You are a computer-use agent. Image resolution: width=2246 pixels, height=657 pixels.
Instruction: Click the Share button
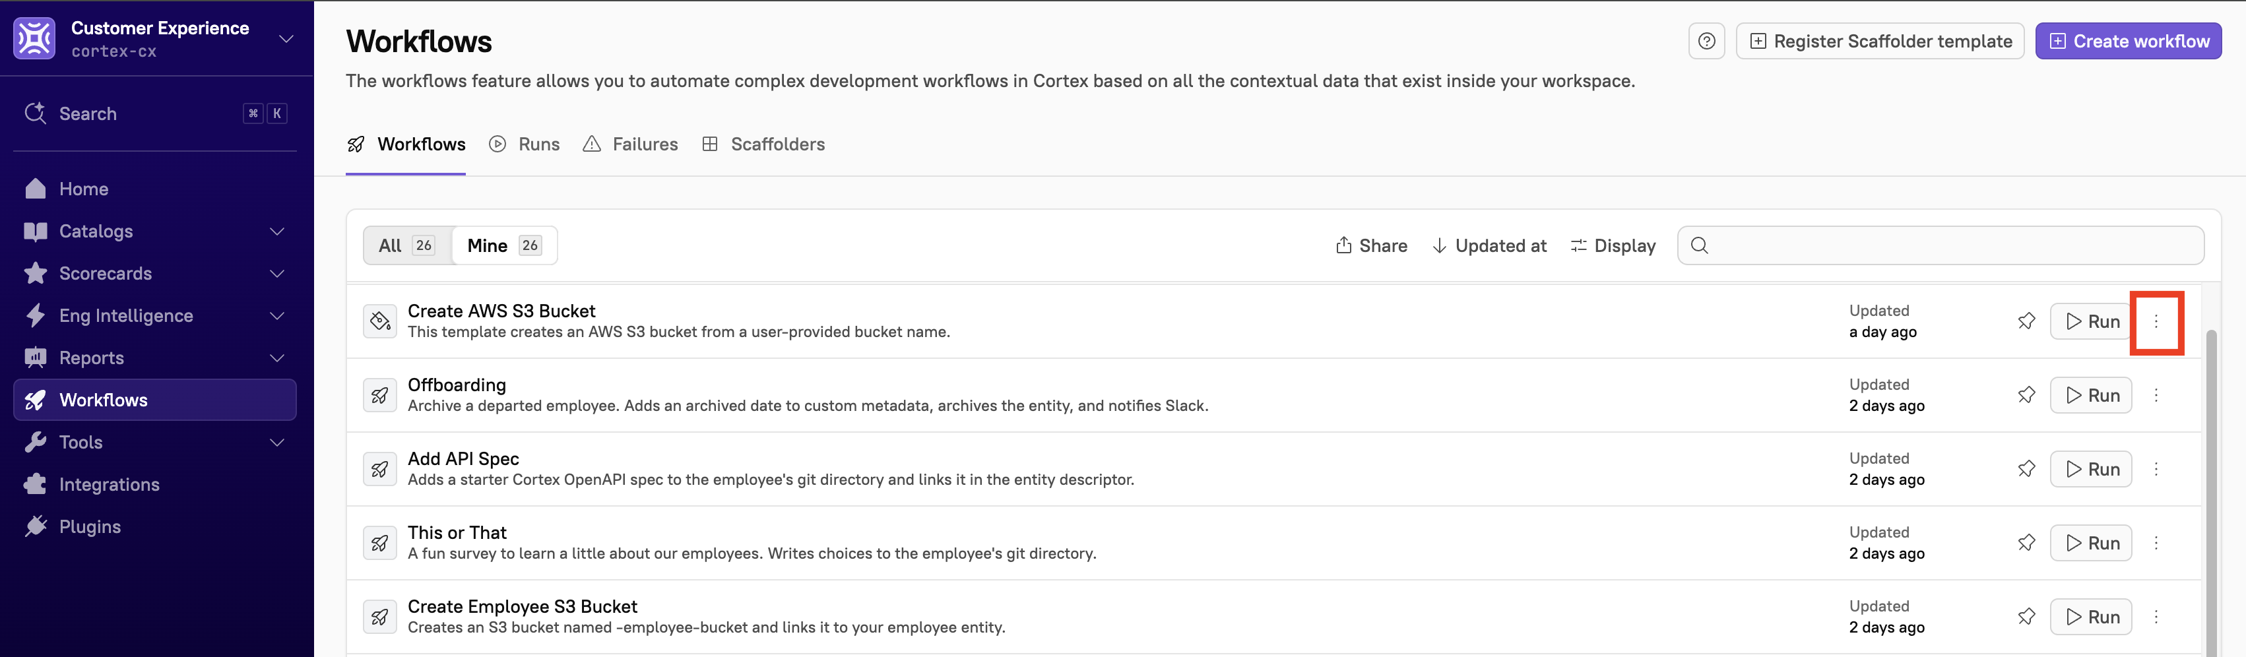tap(1372, 246)
